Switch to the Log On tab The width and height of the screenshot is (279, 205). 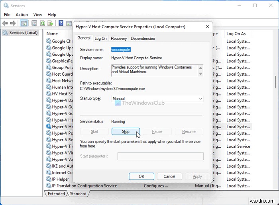point(100,39)
